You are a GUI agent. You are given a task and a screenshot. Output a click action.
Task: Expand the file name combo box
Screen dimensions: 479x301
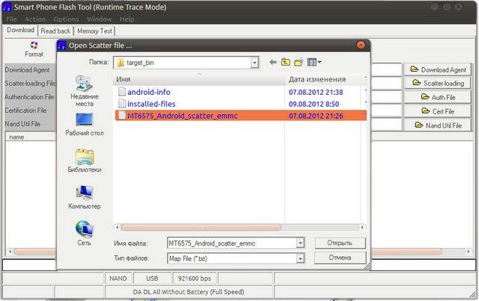pos(300,243)
